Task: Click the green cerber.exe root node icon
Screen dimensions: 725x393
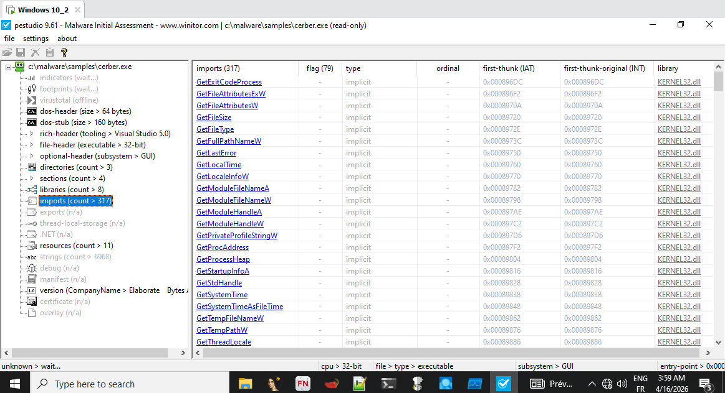Action: pyautogui.click(x=19, y=67)
